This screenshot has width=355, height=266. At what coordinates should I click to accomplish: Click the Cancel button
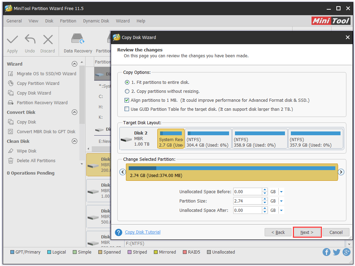336,232
